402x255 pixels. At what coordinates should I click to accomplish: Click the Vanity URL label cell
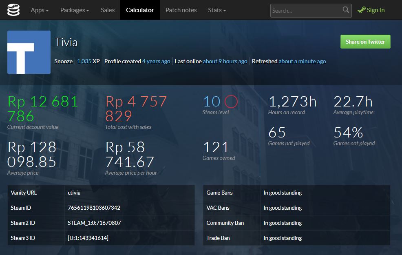(x=36, y=193)
